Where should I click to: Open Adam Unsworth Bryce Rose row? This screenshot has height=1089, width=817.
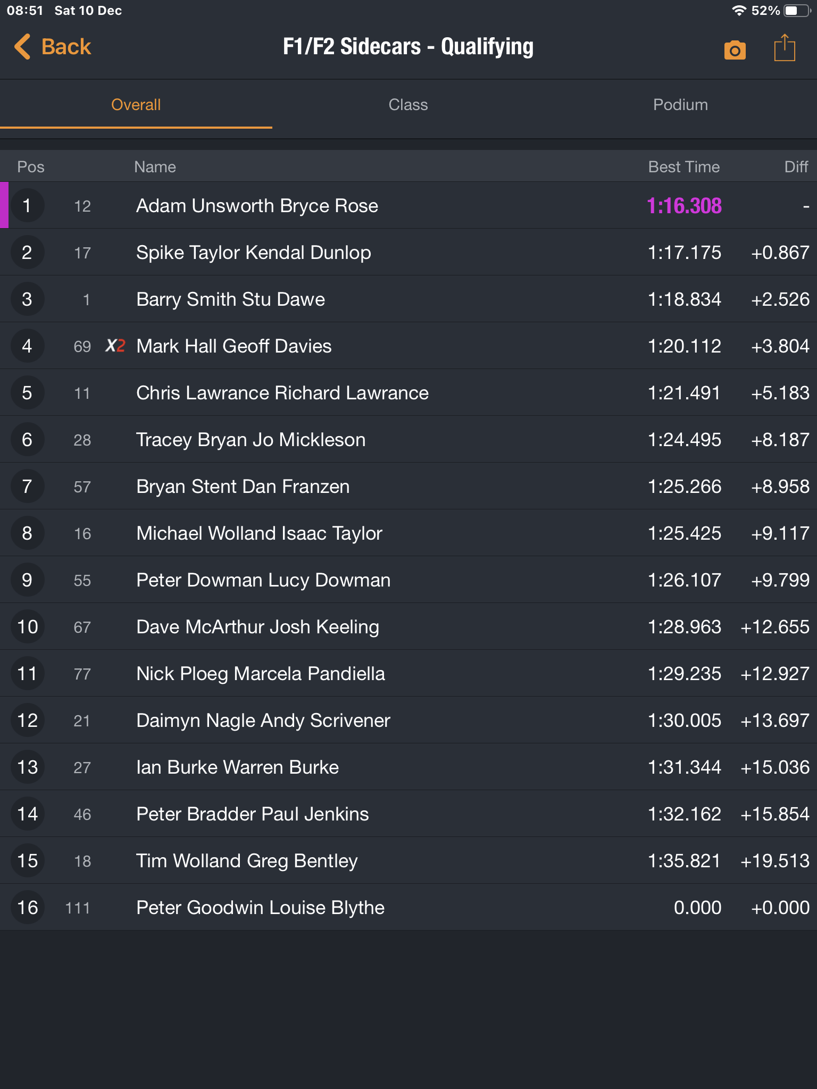pos(408,206)
